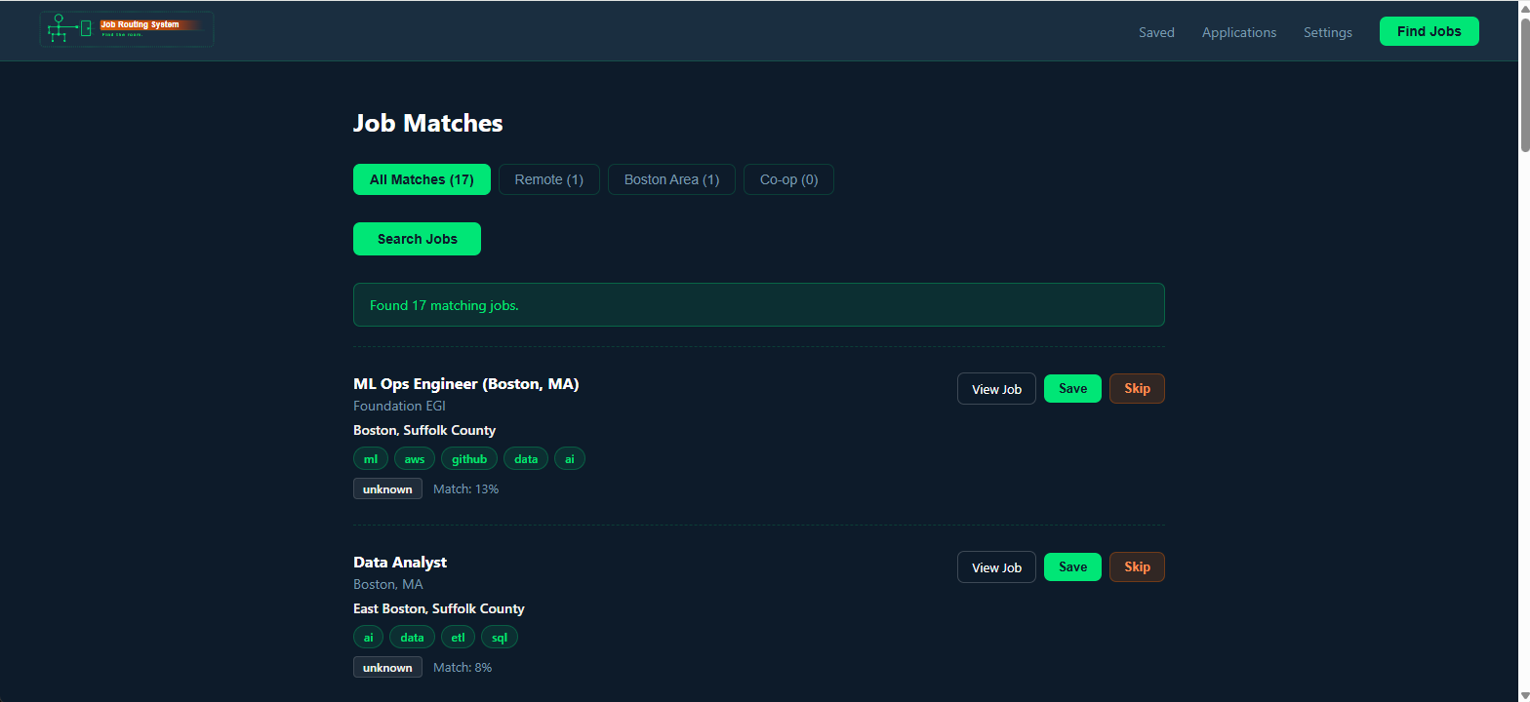Viewport: 1530px width, 702px height.
Task: Switch to the Remote (1) filter
Action: [x=549, y=179]
